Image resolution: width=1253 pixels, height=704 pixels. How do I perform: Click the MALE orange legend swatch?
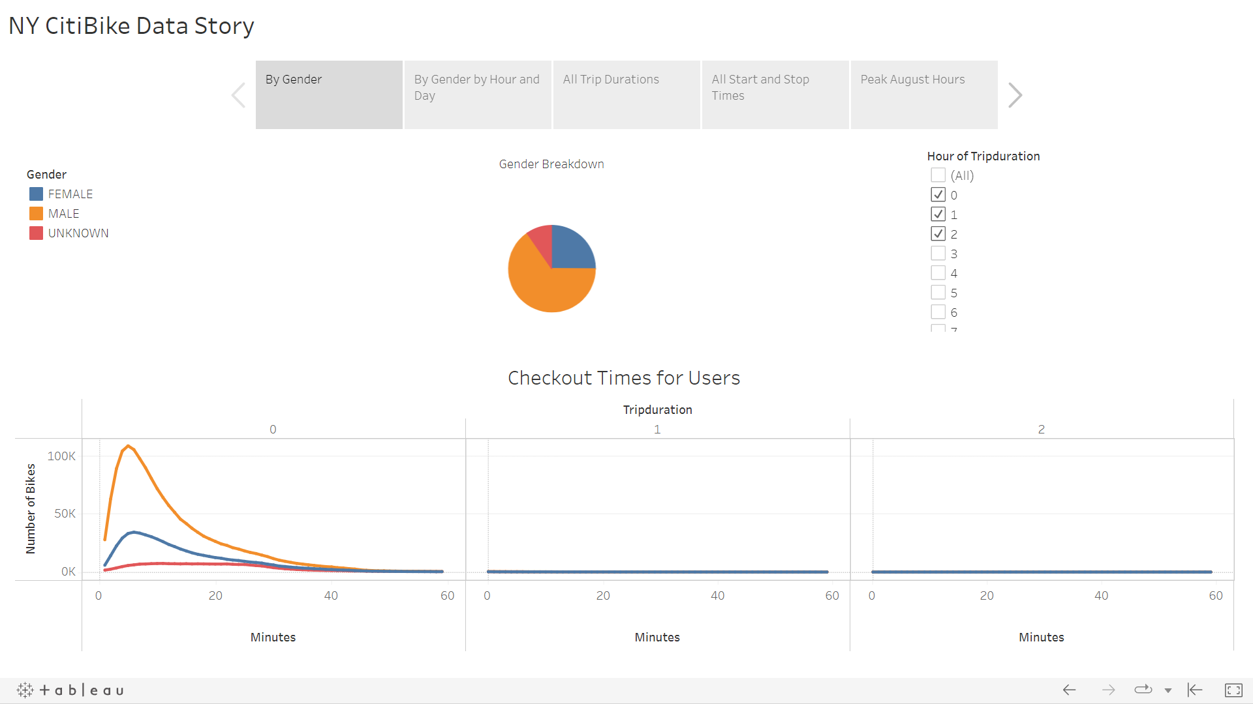coord(36,214)
